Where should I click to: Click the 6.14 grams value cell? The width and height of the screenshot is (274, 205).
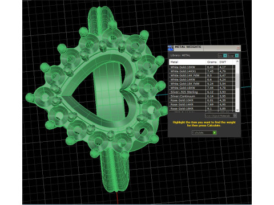click(212, 96)
